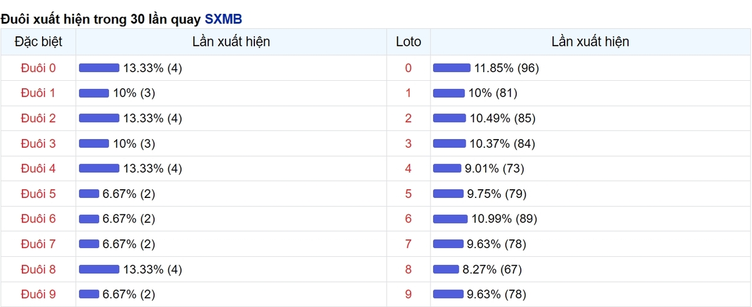Open the SXMB link in heading
Viewport: 752px width, 307px height.
coord(223,19)
